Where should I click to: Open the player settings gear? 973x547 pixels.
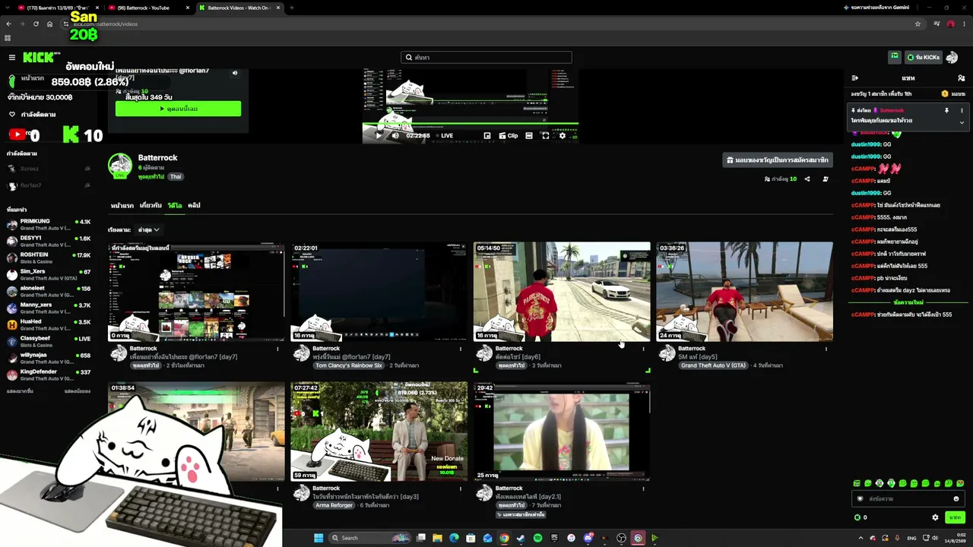pyautogui.click(x=563, y=136)
